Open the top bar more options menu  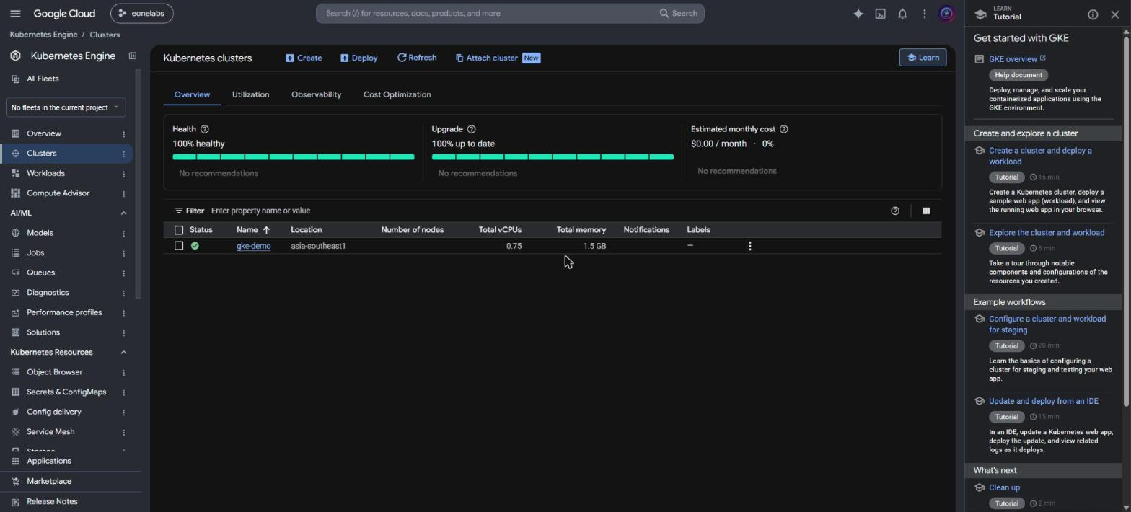(924, 14)
